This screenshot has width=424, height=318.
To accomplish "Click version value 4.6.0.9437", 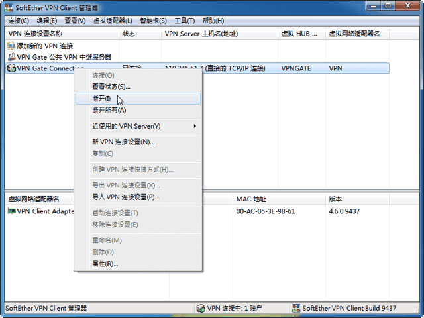I will coord(344,211).
